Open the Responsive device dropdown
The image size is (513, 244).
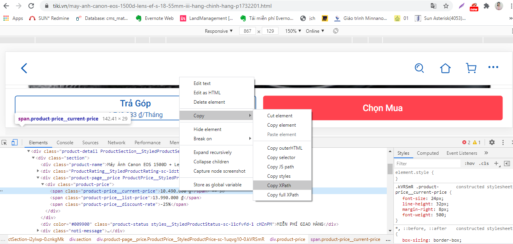point(219,31)
